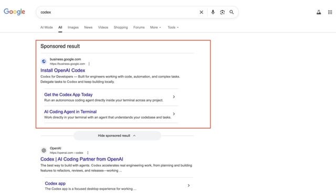Image resolution: width=336 pixels, height=194 pixels.
Task: Click the business.google.com site name
Action: coord(65,59)
